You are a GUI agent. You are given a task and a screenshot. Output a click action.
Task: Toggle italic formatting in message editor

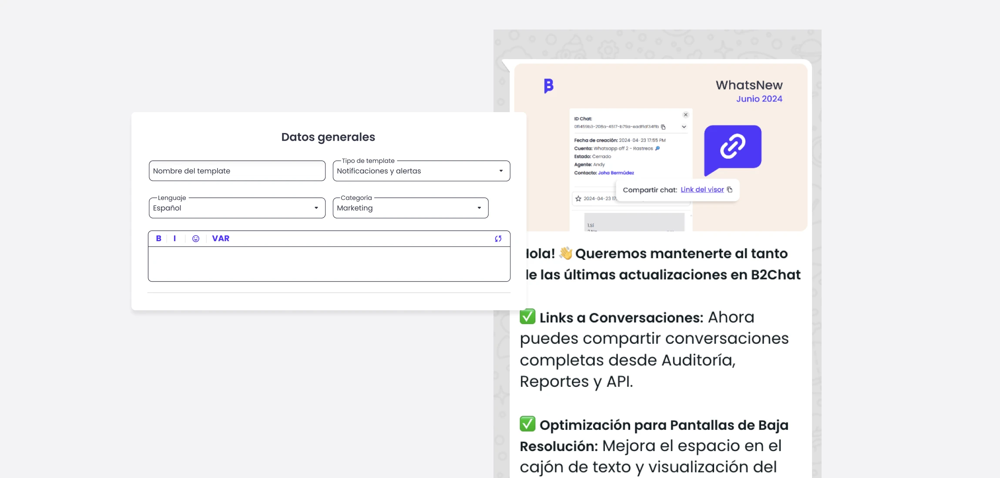(174, 239)
